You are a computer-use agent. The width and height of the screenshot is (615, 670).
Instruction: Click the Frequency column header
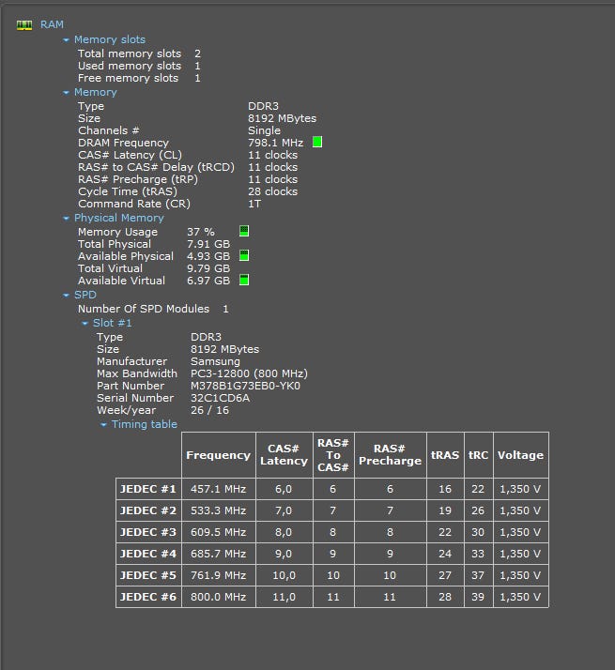(x=218, y=455)
